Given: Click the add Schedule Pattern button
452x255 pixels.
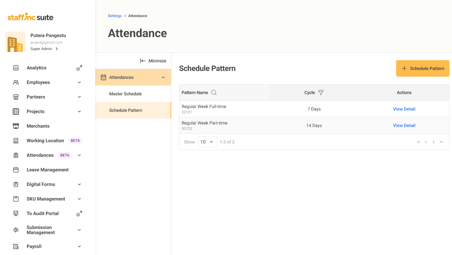Looking at the screenshot, I should click(x=422, y=68).
